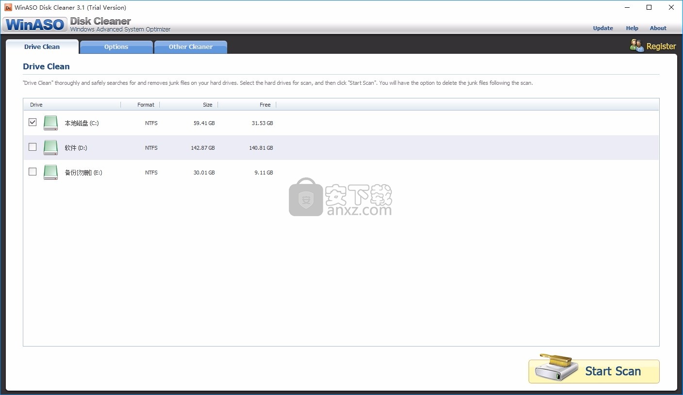Image resolution: width=683 pixels, height=395 pixels.
Task: Sort by the Size column header
Action: point(189,105)
